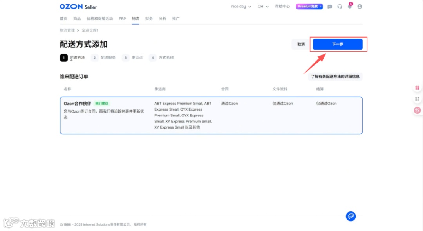The image size is (423, 231).
Task: Click 仅通过Ozon in the 文件流转 column
Action: (282, 104)
